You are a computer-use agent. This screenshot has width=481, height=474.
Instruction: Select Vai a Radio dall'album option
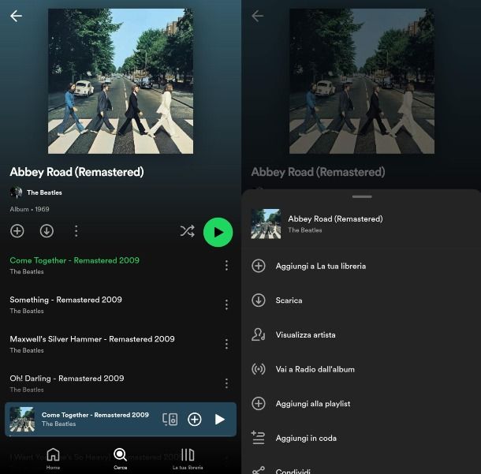pyautogui.click(x=361, y=369)
